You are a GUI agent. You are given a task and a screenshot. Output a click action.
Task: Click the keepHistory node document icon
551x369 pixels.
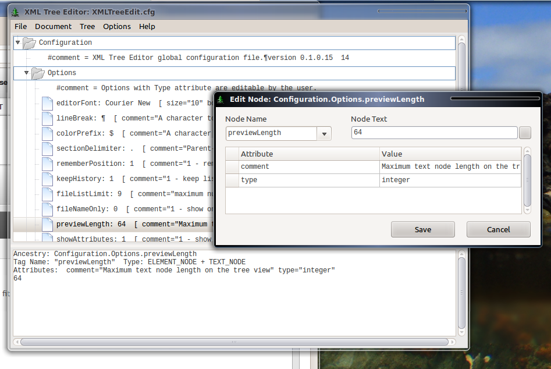tap(47, 179)
